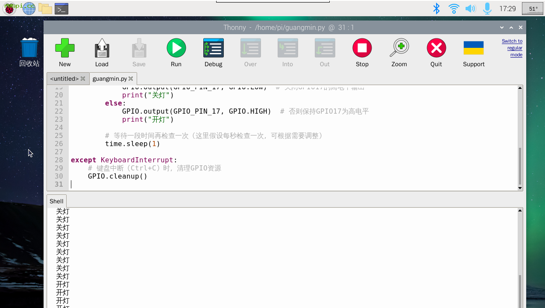This screenshot has width=545, height=308.
Task: Close the guangmin.py tab
Action: (x=131, y=79)
